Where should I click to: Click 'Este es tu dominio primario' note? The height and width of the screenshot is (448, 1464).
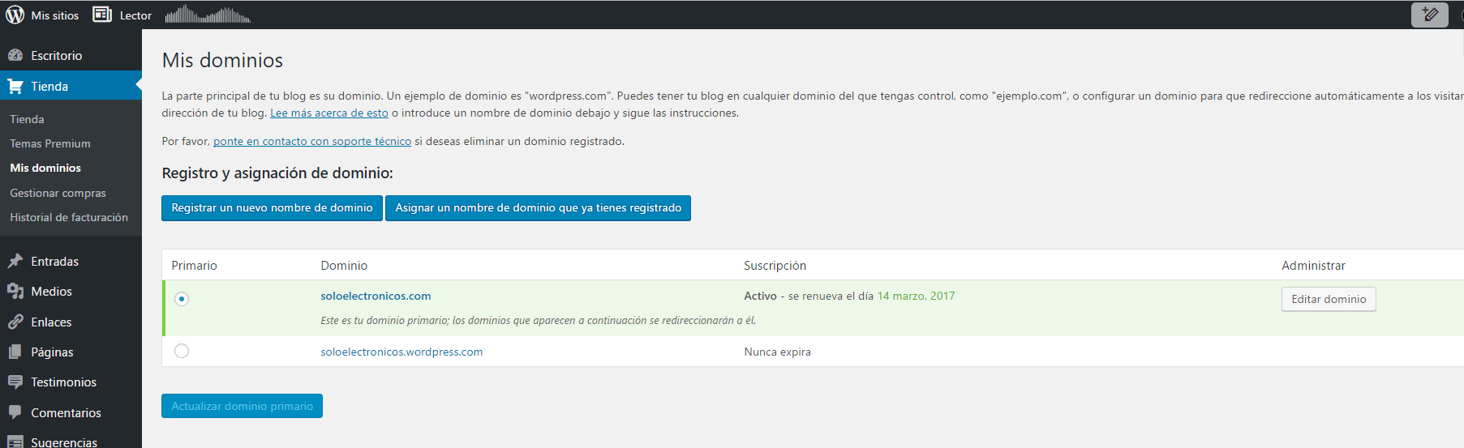coord(538,320)
